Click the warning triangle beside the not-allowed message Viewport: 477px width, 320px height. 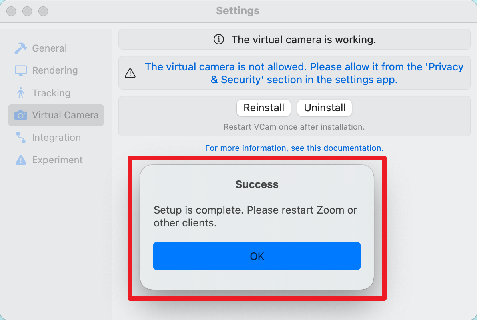[x=130, y=73]
